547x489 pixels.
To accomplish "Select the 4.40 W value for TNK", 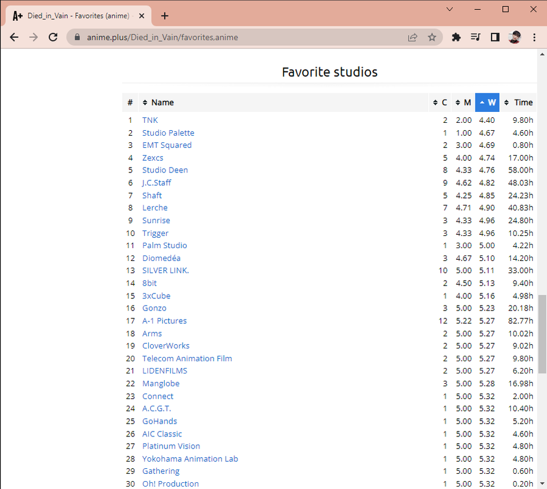I will pyautogui.click(x=487, y=120).
